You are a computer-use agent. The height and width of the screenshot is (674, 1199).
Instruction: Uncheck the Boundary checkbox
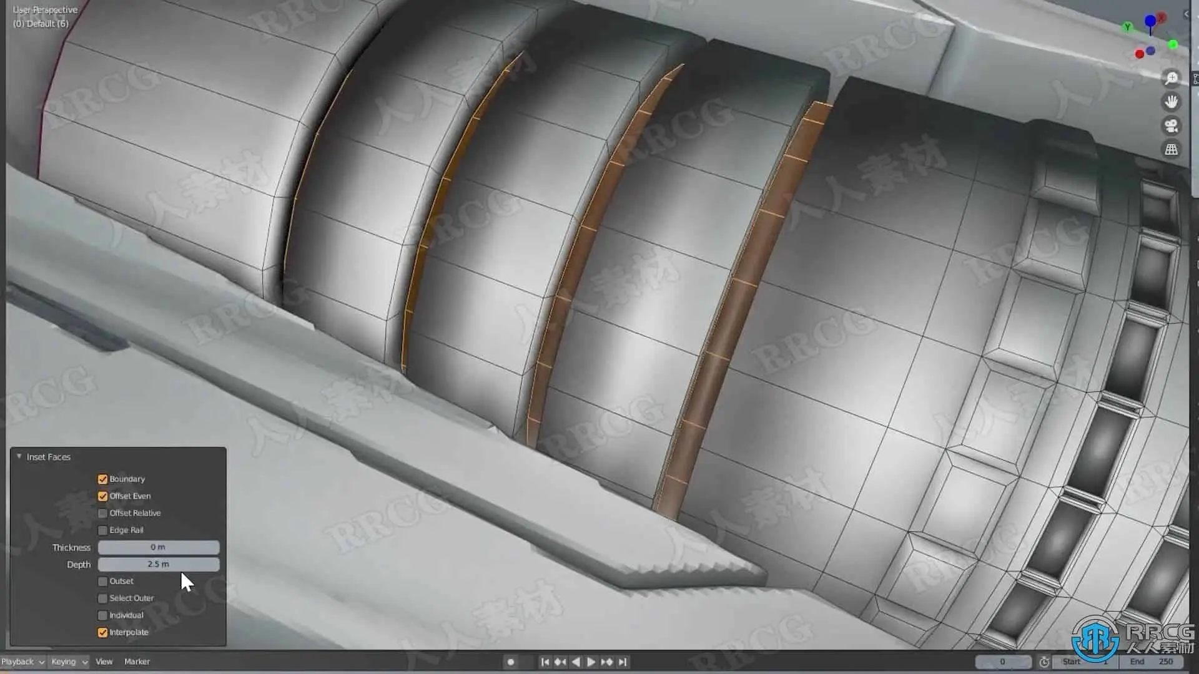pos(103,479)
